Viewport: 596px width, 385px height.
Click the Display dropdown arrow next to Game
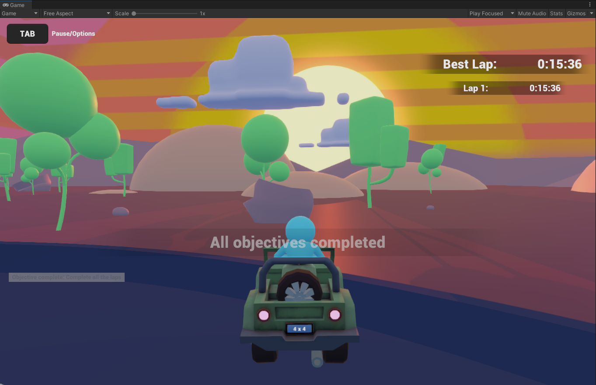click(36, 13)
